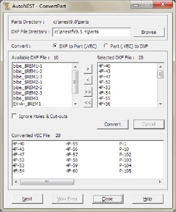Click the Browse button

149,32
